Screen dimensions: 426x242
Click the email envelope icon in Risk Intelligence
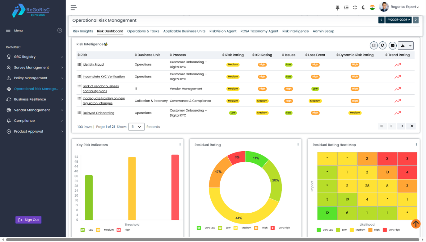(x=393, y=46)
